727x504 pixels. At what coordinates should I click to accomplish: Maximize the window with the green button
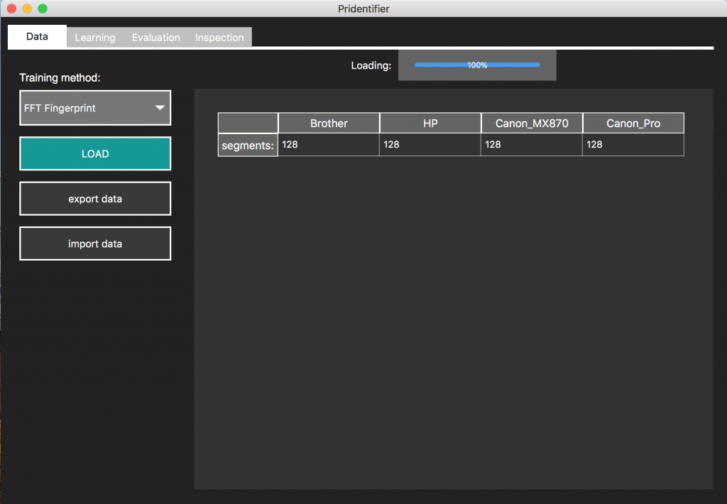pos(43,9)
